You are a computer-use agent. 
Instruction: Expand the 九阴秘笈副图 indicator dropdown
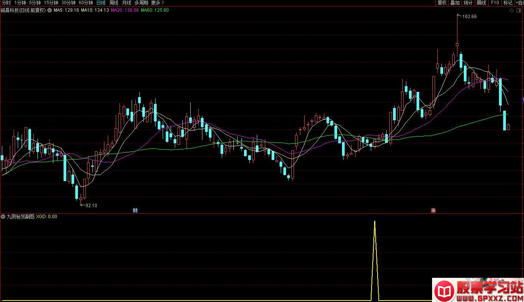point(3,217)
